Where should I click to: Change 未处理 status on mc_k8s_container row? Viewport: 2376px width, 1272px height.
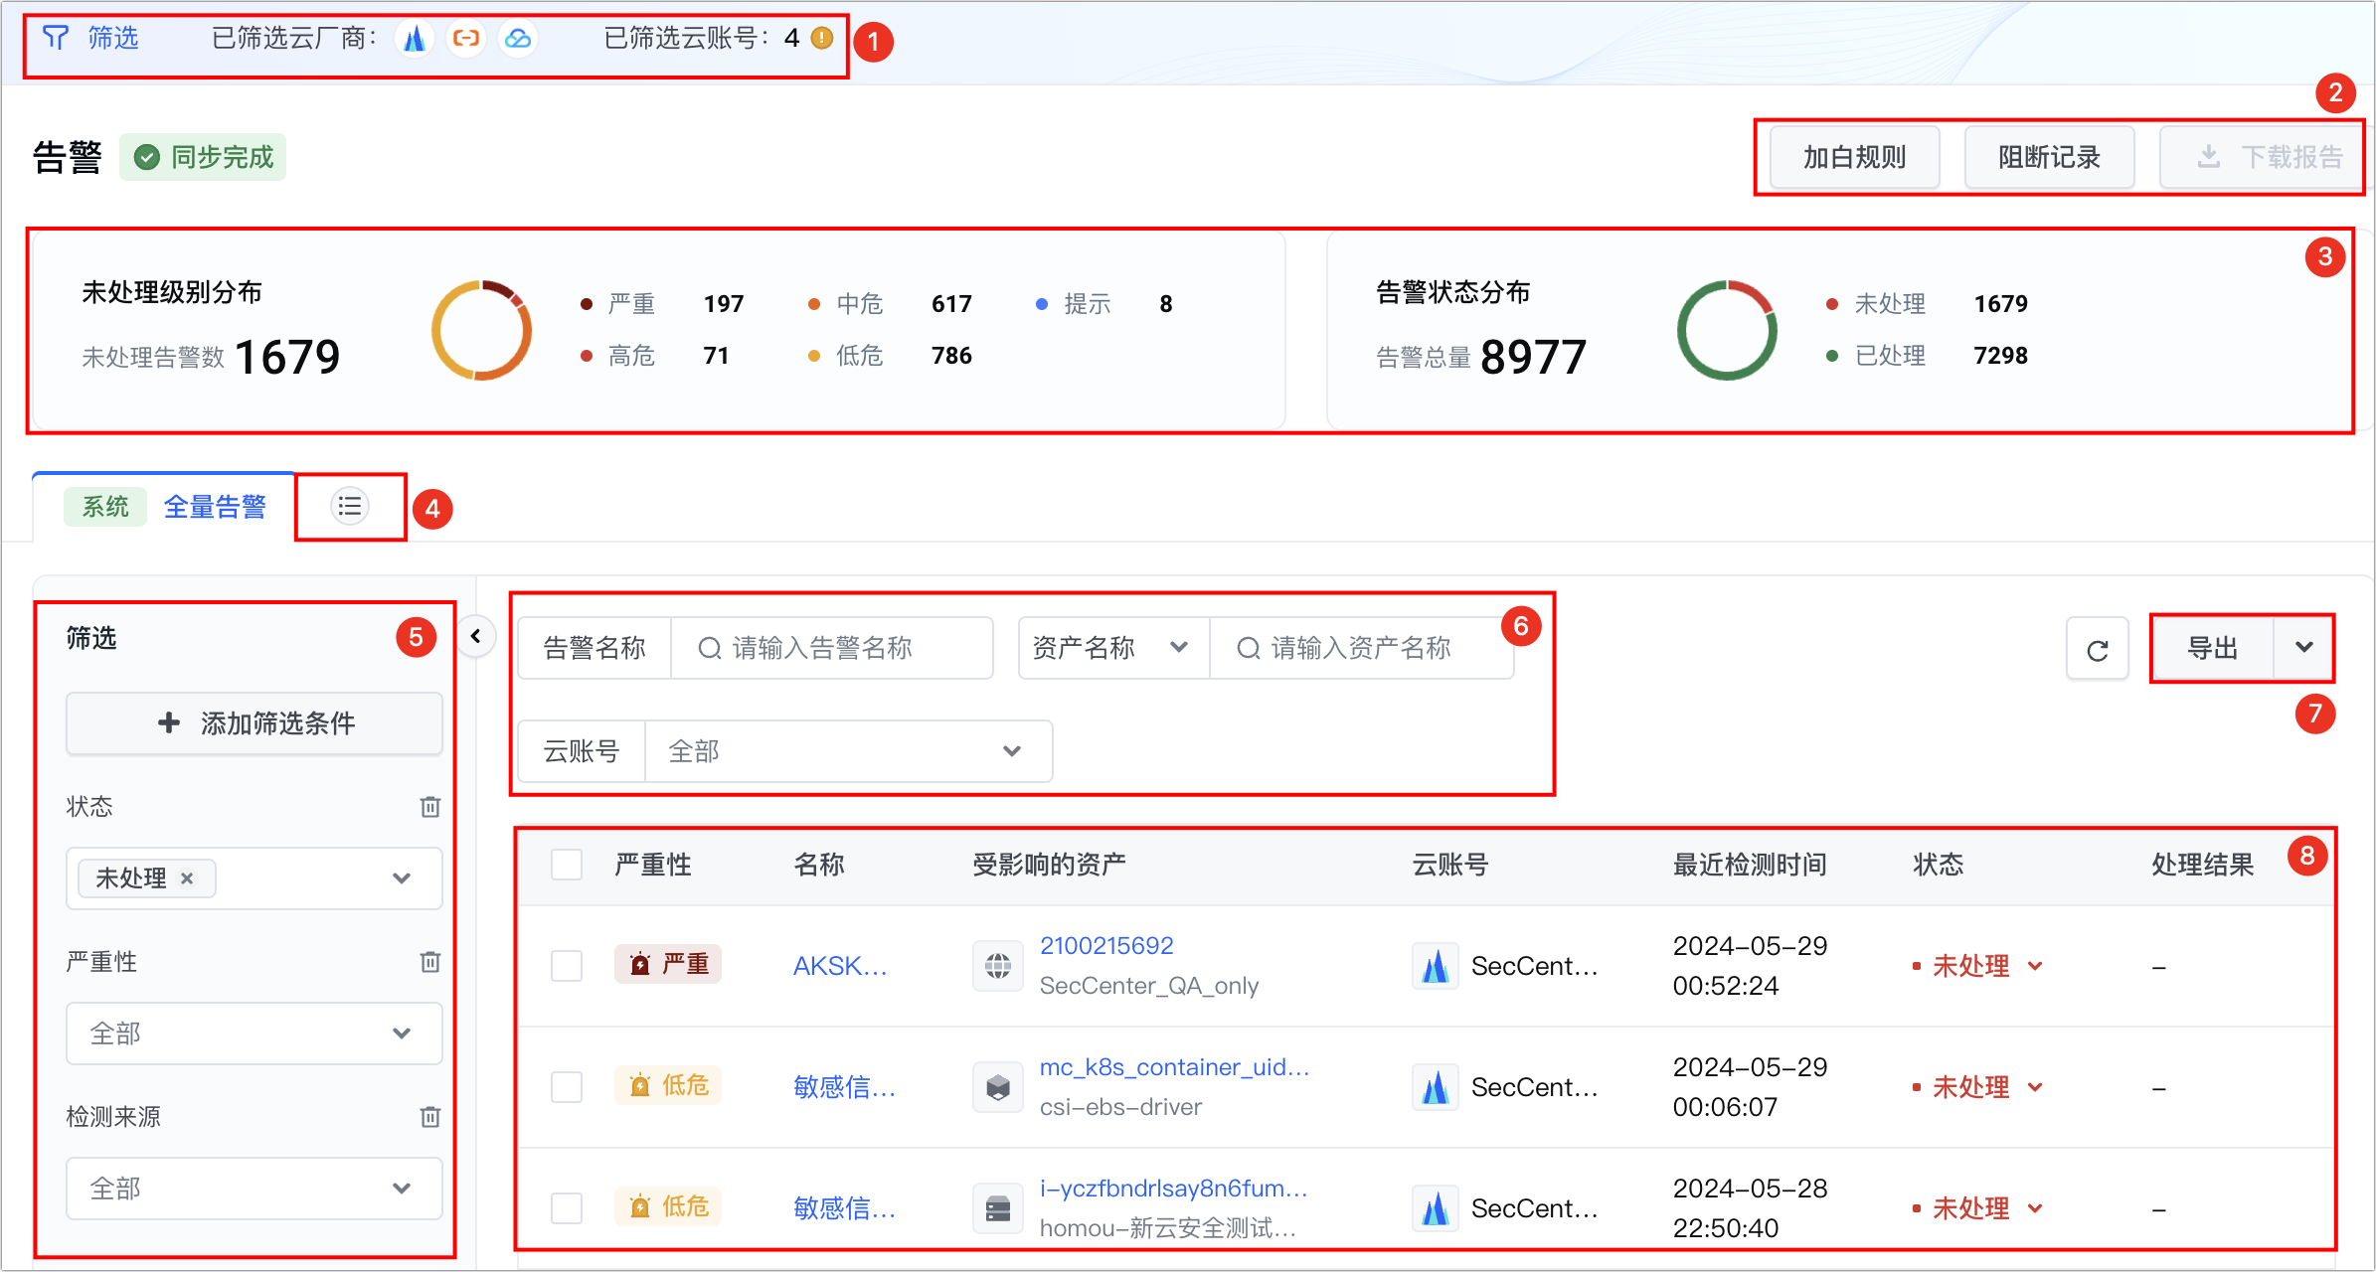pyautogui.click(x=1977, y=1086)
